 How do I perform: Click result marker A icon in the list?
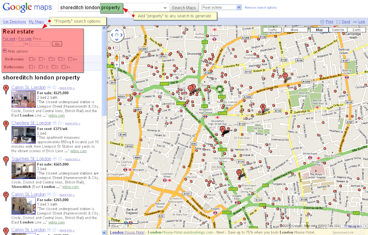pos(6,89)
